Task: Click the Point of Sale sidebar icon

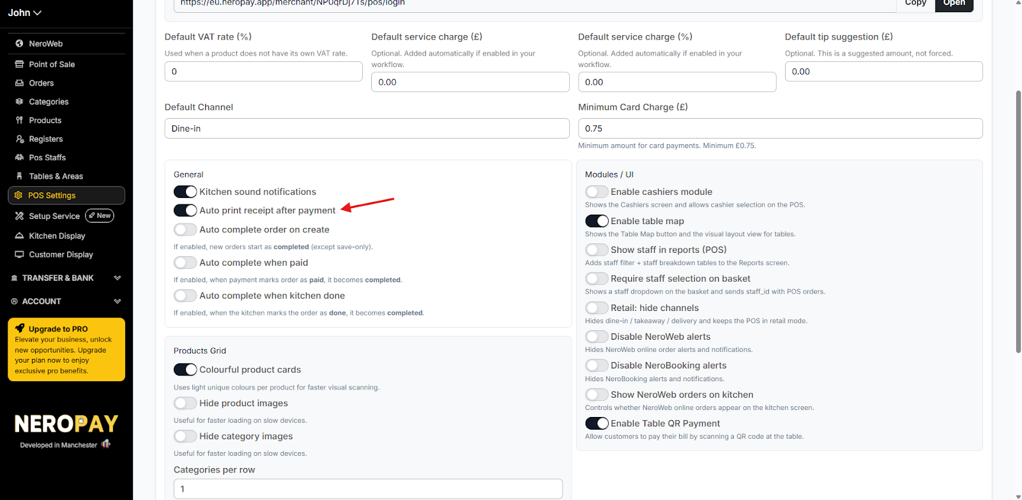Action: [x=19, y=64]
